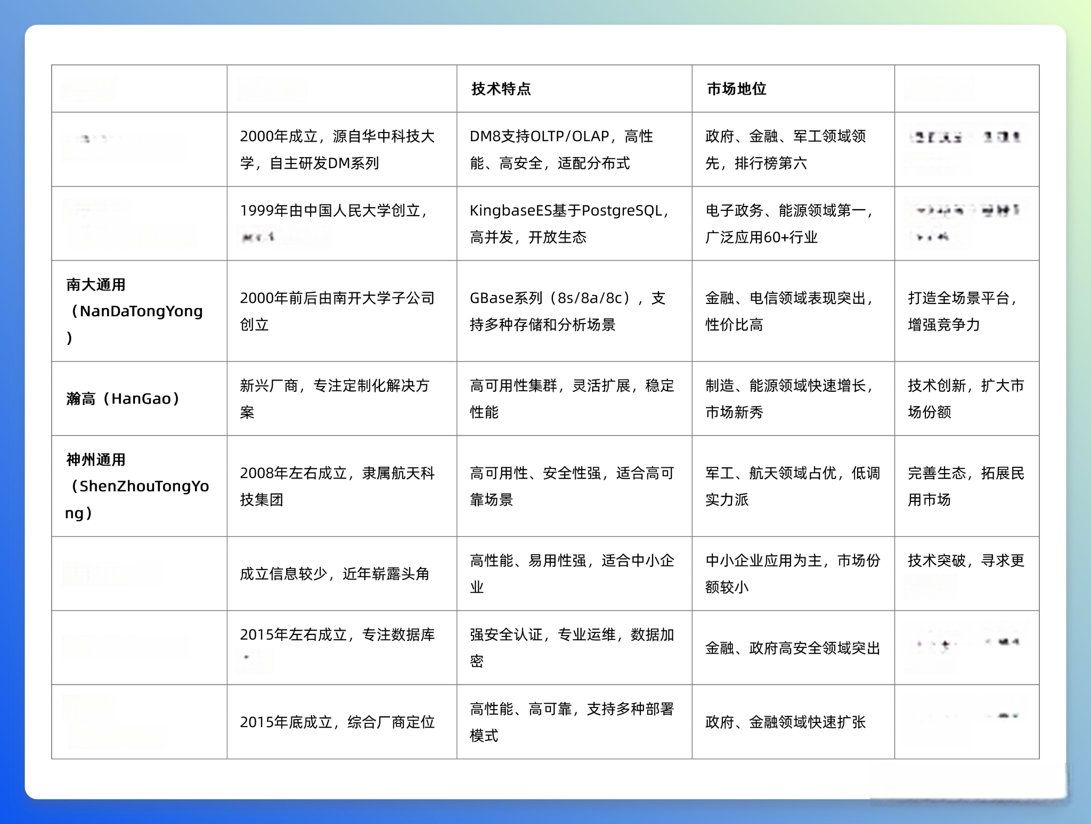Click the 高性能、易用性强，适合中小企业 cell

click(x=574, y=573)
